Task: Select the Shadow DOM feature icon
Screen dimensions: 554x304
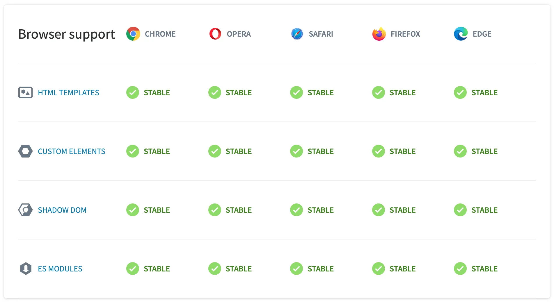Action: point(26,210)
